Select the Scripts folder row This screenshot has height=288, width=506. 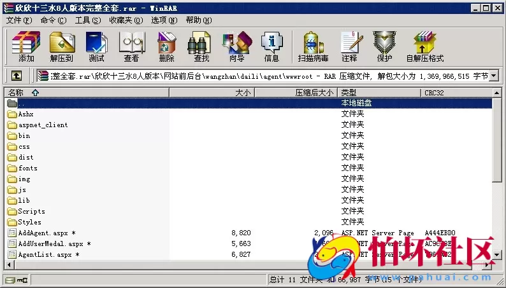(249, 212)
